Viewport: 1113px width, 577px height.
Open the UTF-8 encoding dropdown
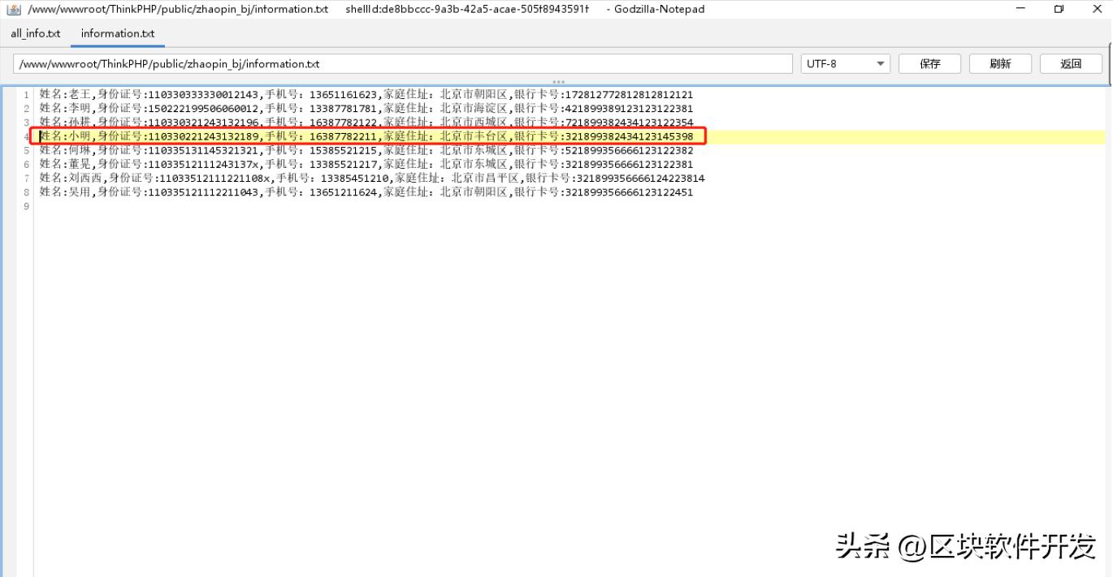(845, 64)
